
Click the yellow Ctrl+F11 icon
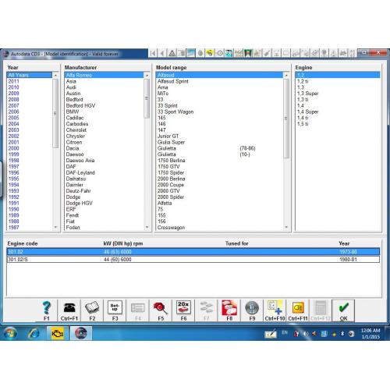tap(298, 310)
